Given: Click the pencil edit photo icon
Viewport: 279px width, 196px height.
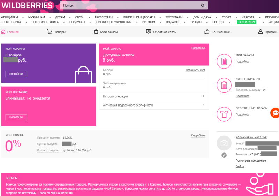Looking at the screenshot, I should click(x=224, y=155).
